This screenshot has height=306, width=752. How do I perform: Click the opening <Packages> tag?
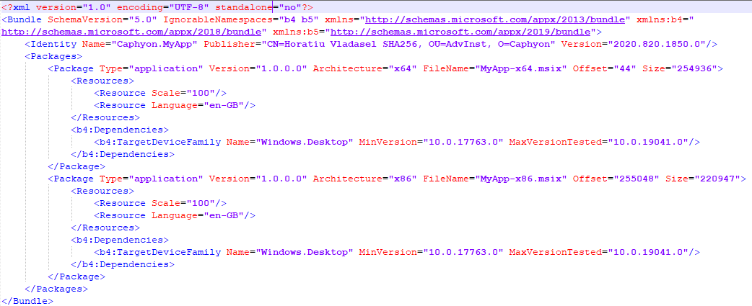point(53,56)
